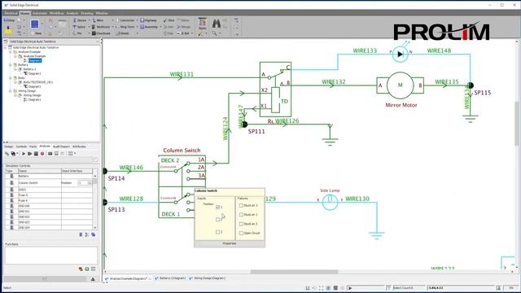521x293 pixels.
Task: Open the Workflow ribbon tab
Action: pyautogui.click(x=56, y=13)
